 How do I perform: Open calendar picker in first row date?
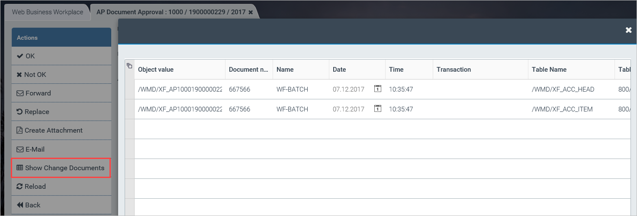(377, 89)
